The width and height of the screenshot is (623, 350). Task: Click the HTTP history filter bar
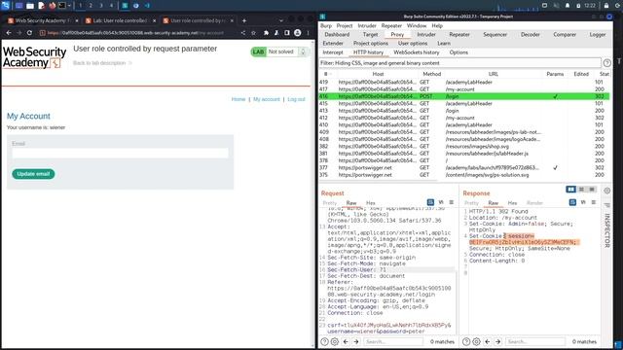point(460,63)
